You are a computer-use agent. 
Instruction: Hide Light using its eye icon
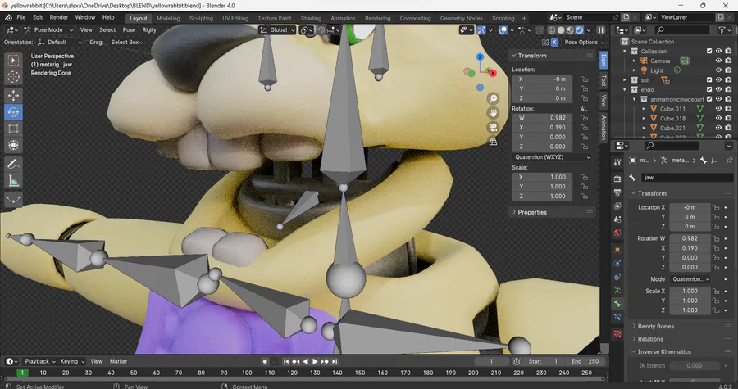point(718,70)
